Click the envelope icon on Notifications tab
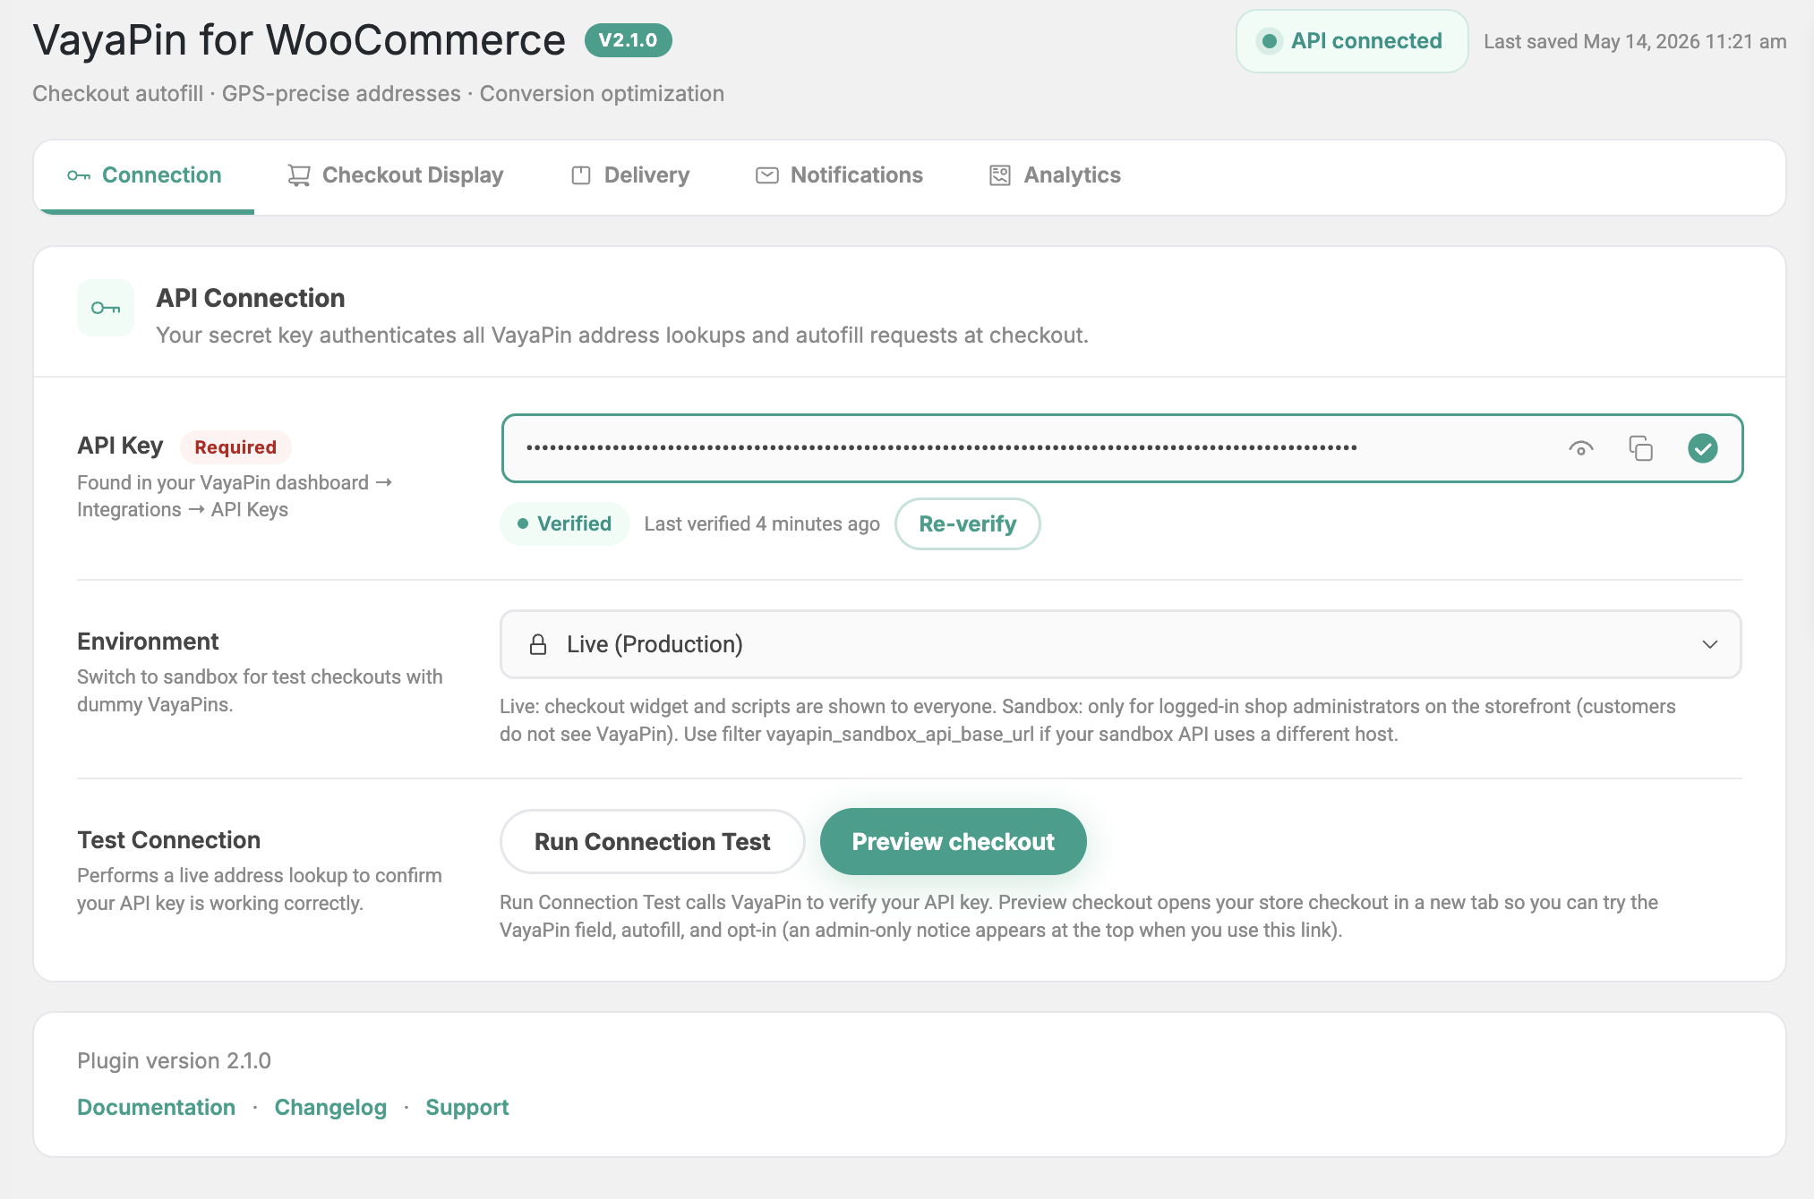Screen dimensions: 1814x1199 coord(767,175)
